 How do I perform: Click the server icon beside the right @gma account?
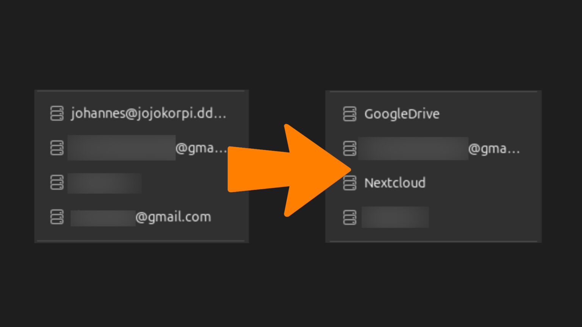point(349,148)
